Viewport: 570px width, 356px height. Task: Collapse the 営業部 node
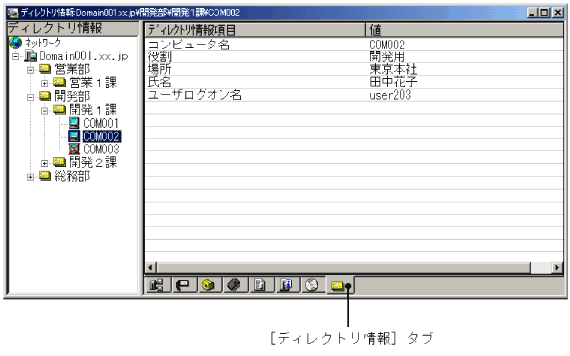pyautogui.click(x=31, y=70)
